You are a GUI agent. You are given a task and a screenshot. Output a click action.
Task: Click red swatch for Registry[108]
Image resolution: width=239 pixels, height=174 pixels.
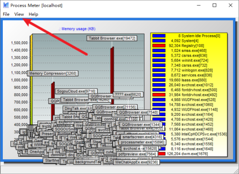tap(159, 45)
